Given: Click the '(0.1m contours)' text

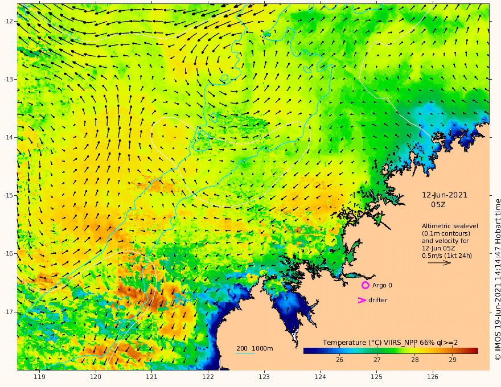Looking at the screenshot, I should coord(446,233).
